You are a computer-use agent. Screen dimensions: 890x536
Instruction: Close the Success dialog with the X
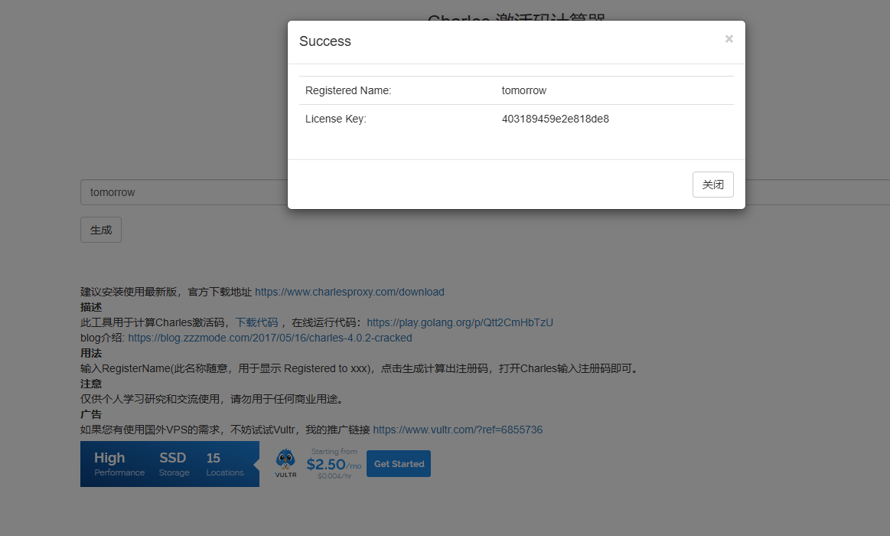[729, 38]
